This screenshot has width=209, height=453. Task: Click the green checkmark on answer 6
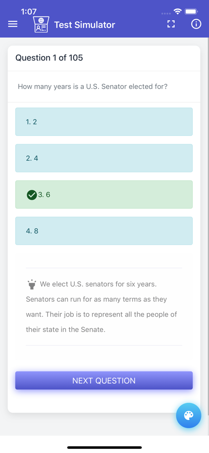point(32,195)
